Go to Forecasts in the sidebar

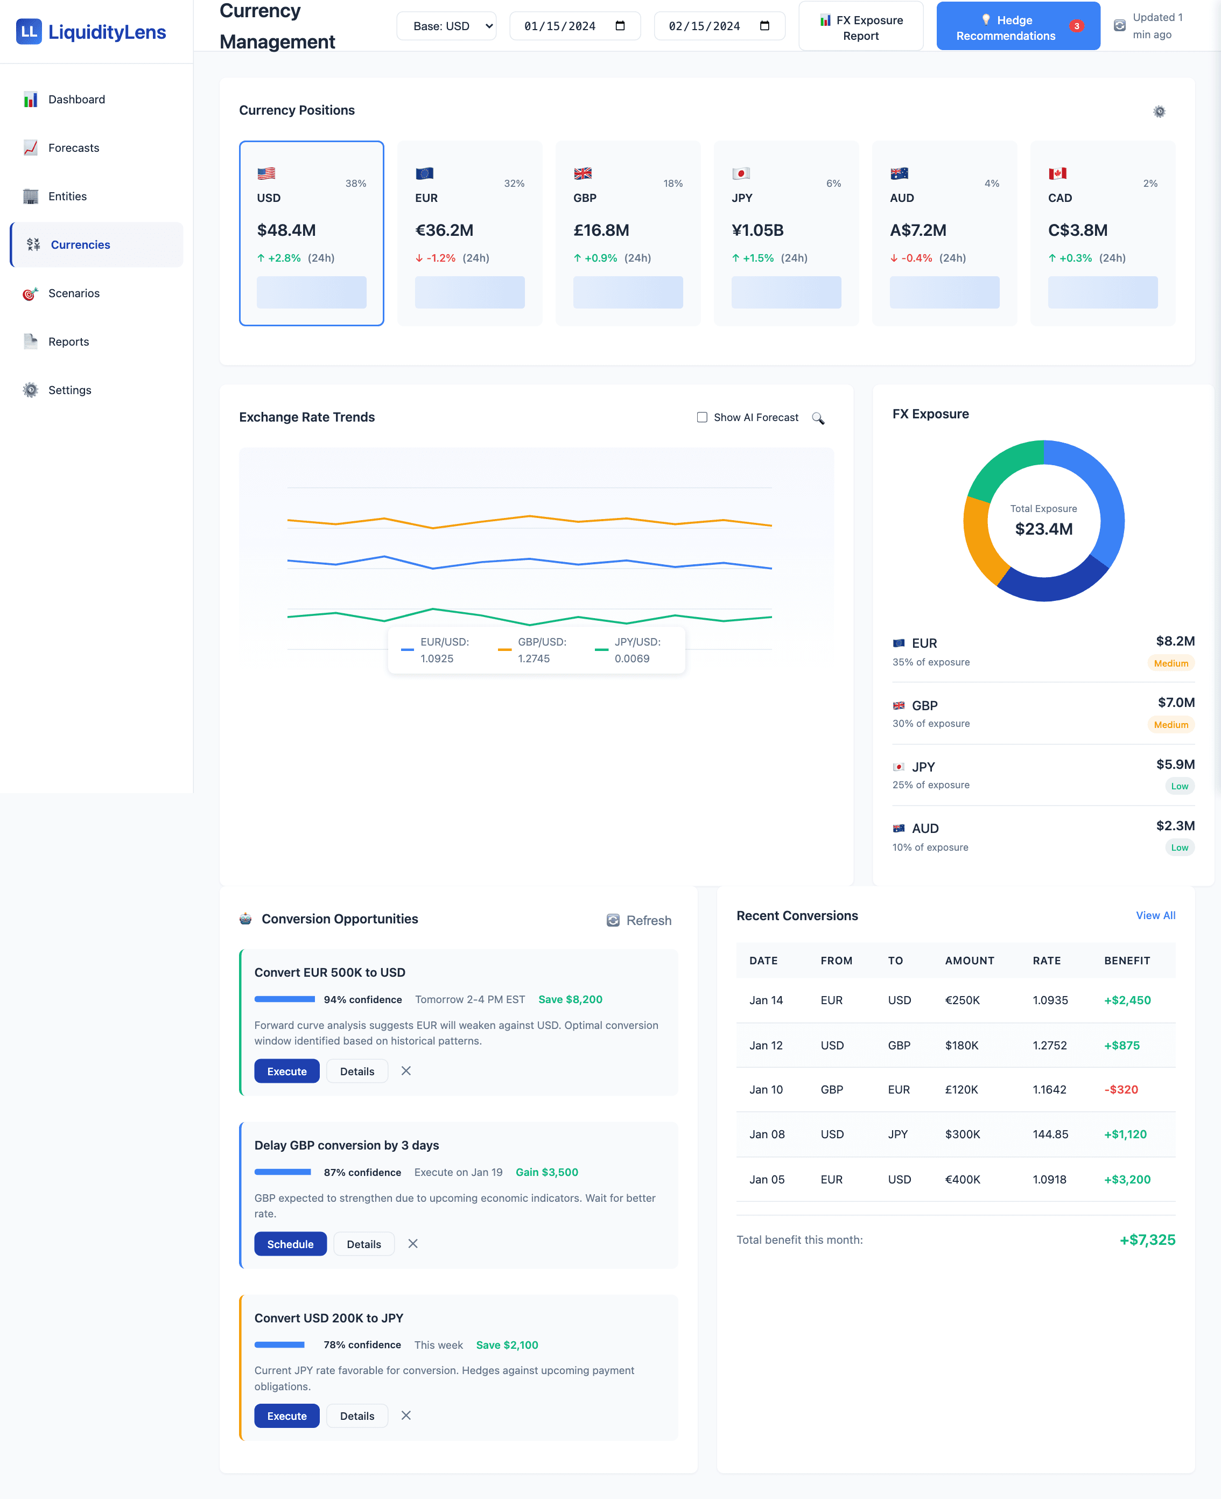click(74, 148)
